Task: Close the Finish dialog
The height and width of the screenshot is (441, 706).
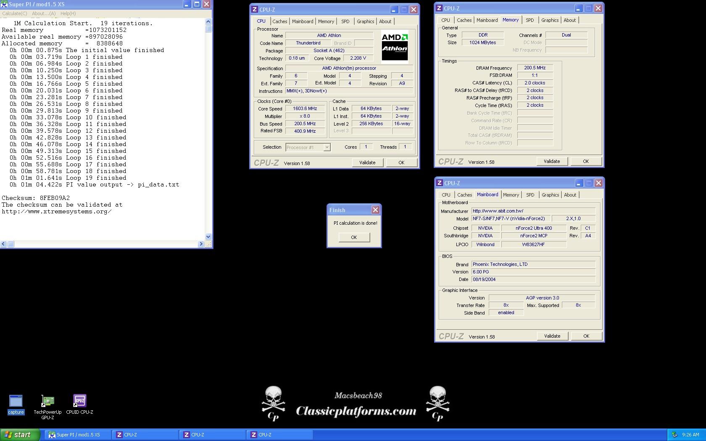Action: coord(375,210)
